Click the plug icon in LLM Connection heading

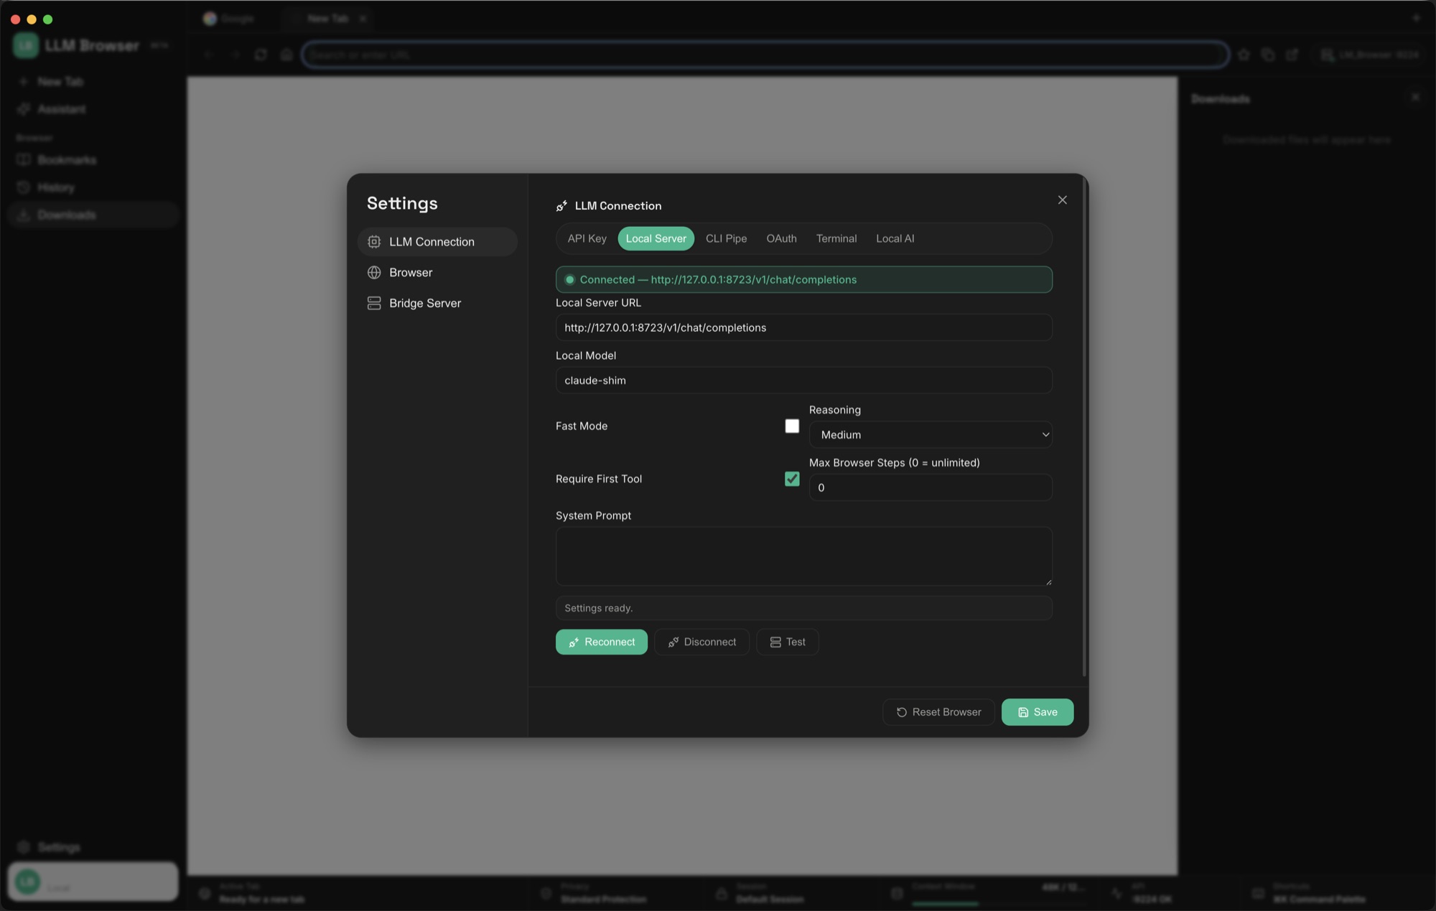[x=562, y=206]
